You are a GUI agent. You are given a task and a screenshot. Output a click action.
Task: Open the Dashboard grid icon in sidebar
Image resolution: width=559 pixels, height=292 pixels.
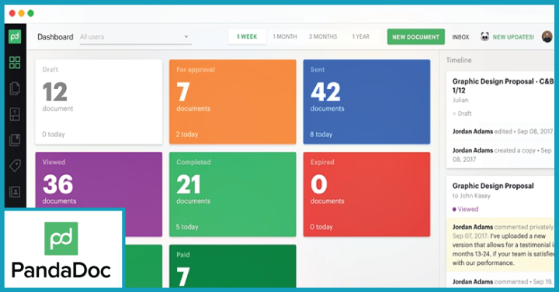(x=15, y=63)
